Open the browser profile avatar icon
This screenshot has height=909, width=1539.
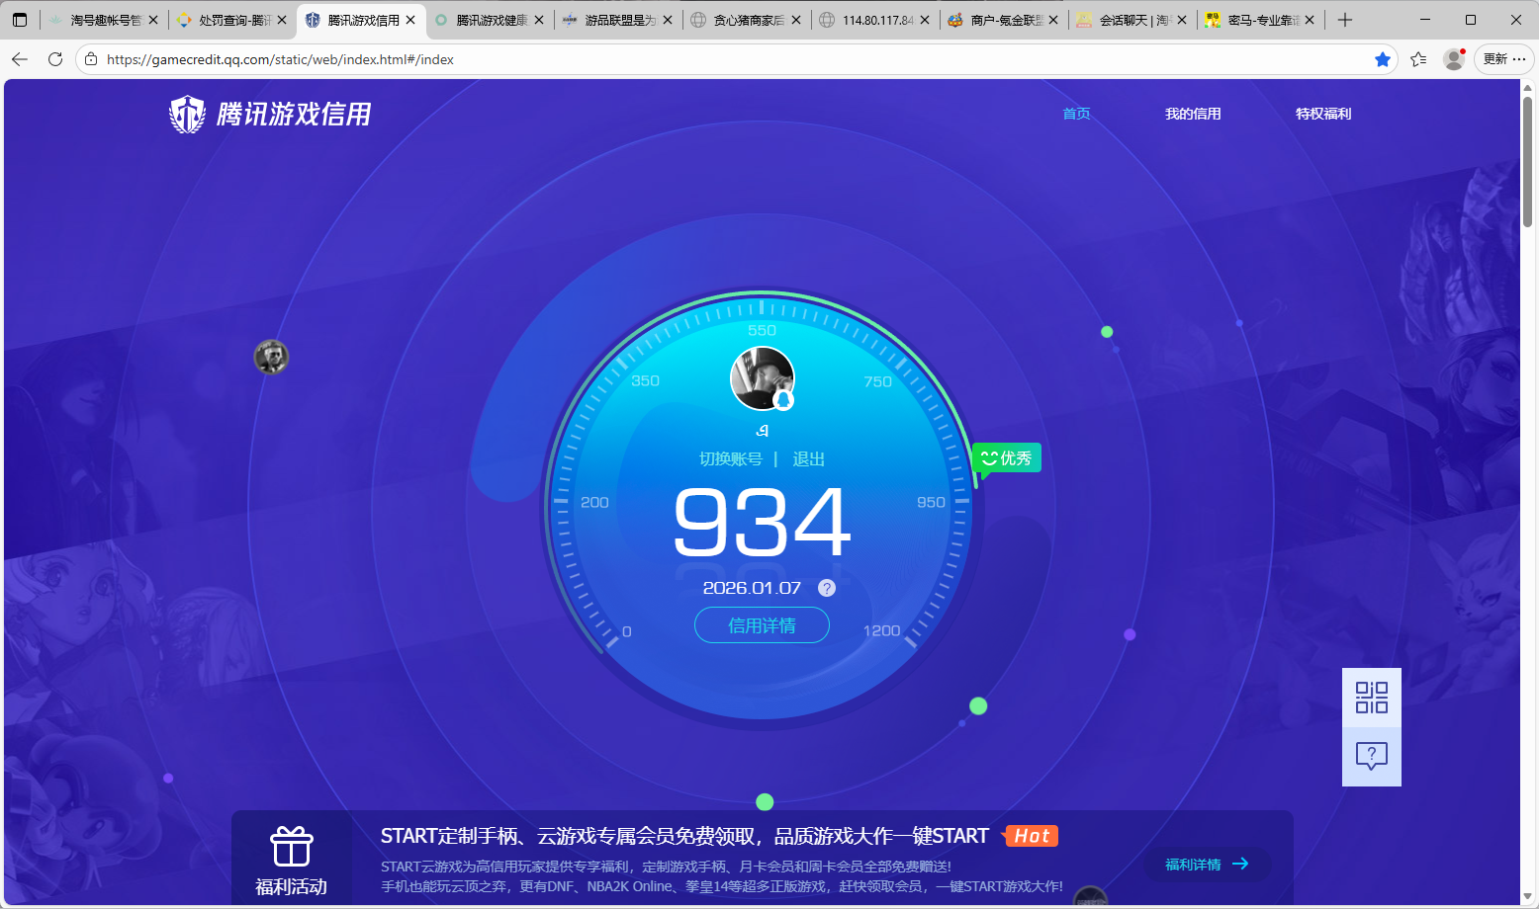click(1453, 59)
